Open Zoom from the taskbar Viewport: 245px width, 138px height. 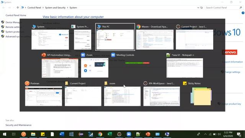pyautogui.click(x=129, y=134)
